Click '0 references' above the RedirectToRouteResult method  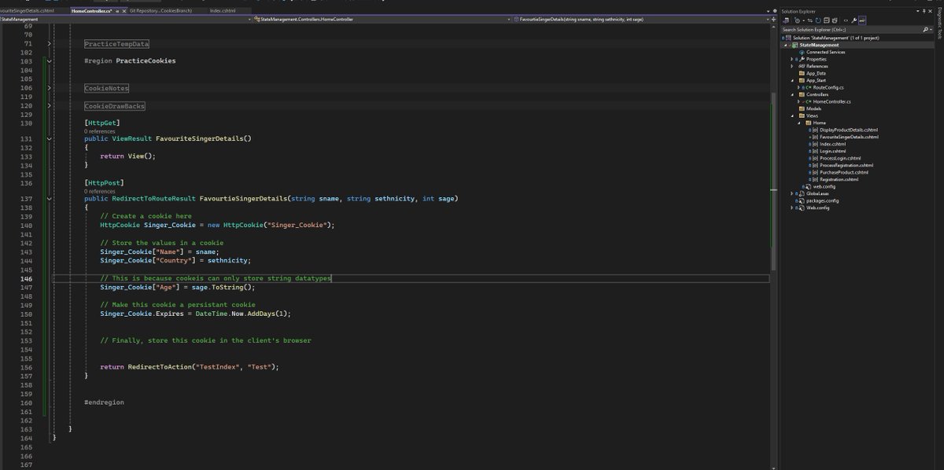[x=99, y=191]
